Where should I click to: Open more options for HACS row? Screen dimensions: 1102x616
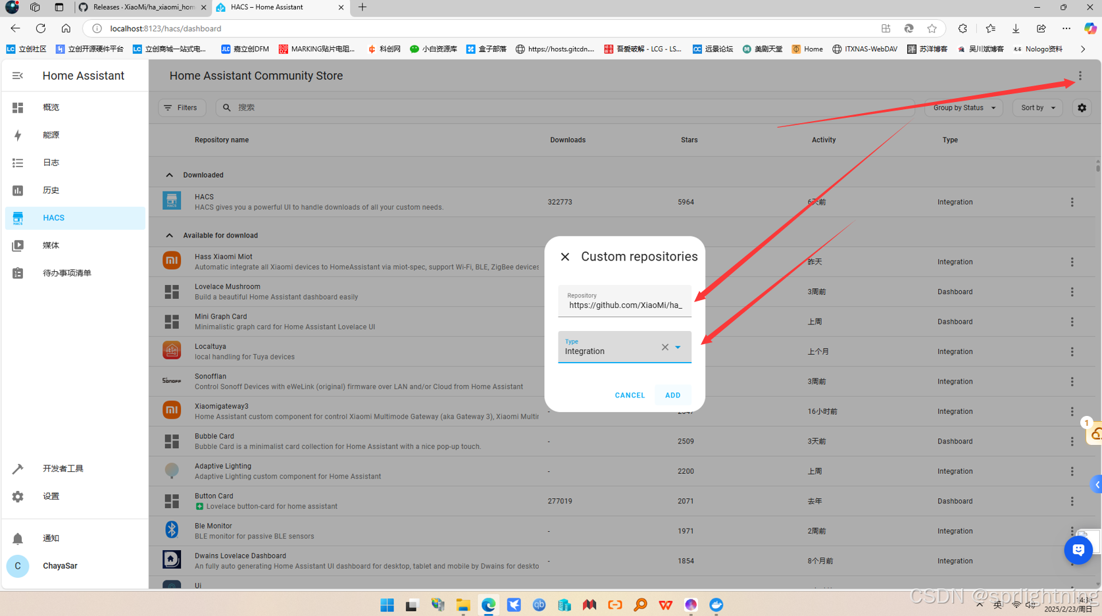pos(1072,202)
